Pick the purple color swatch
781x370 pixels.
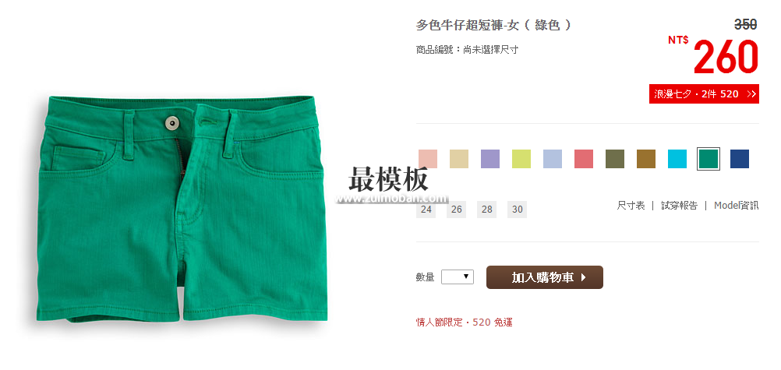coord(490,159)
